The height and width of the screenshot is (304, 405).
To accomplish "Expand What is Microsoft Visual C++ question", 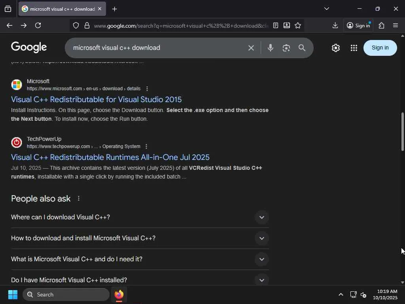I will (x=140, y=259).
